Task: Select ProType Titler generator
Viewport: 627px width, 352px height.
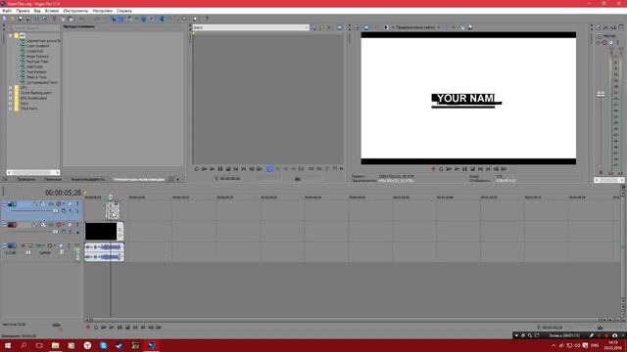Action: coord(37,62)
